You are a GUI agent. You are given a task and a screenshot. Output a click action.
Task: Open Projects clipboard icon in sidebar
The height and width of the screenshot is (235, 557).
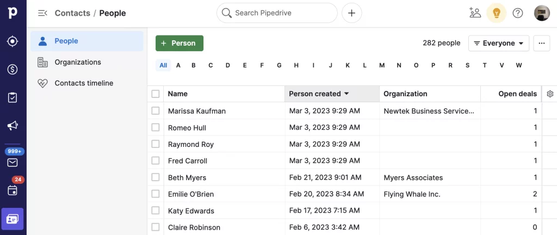coord(13,98)
